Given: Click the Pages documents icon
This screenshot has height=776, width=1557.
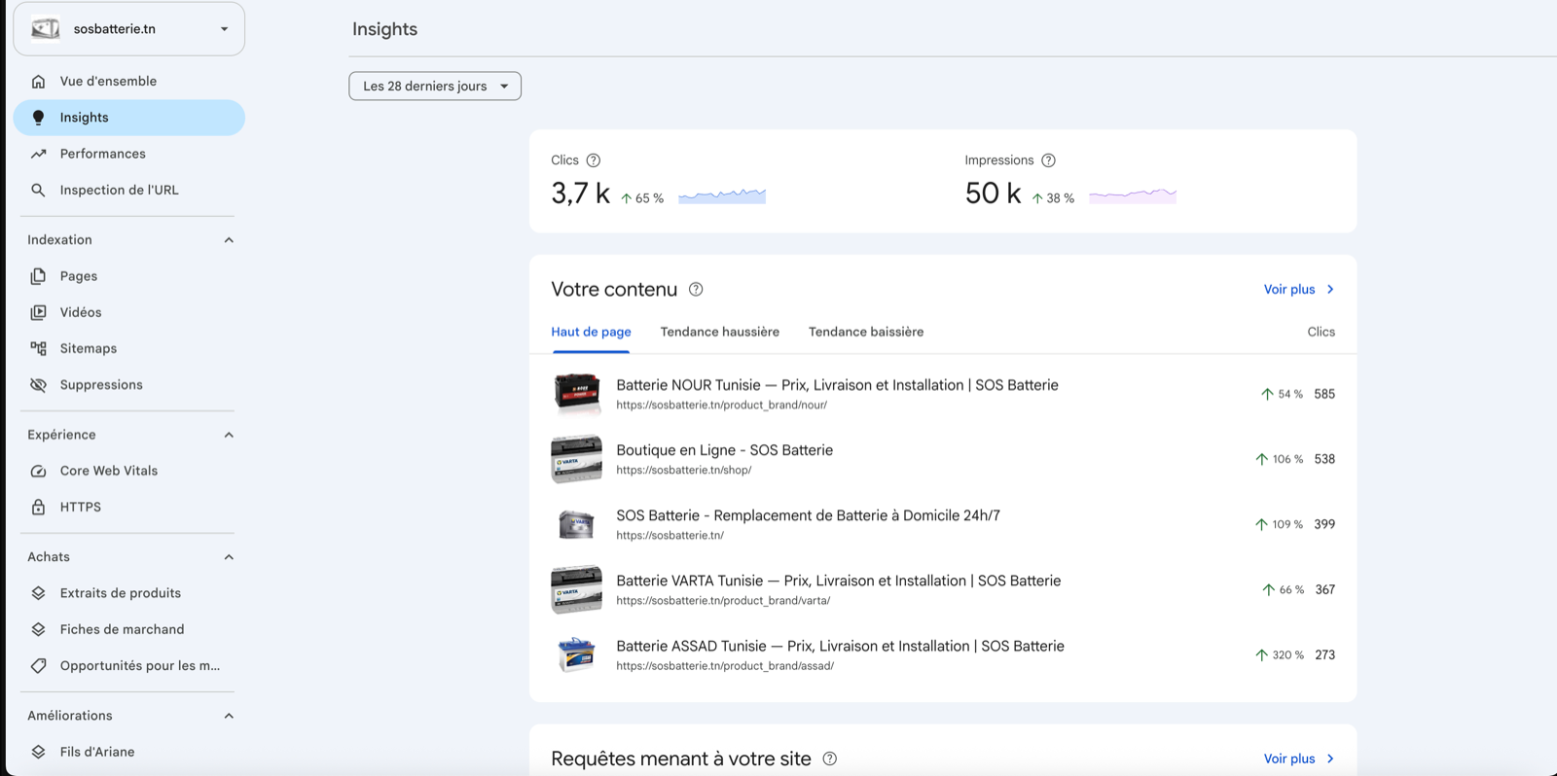Looking at the screenshot, I should [38, 276].
